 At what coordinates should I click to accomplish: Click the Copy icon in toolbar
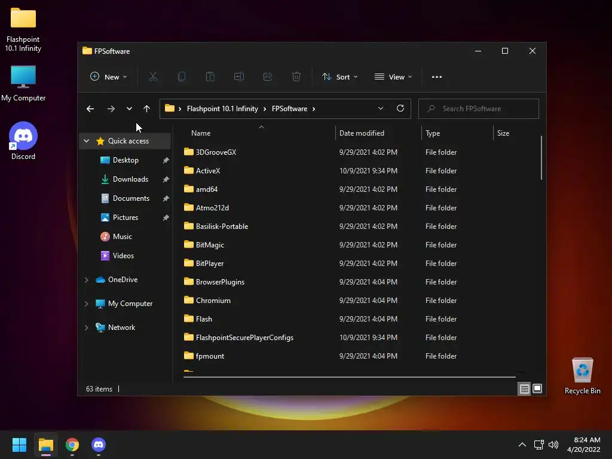tap(182, 77)
